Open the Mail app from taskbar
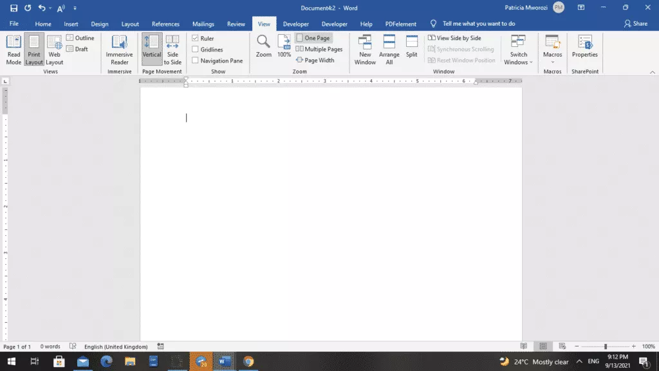This screenshot has height=371, width=659. [83, 361]
